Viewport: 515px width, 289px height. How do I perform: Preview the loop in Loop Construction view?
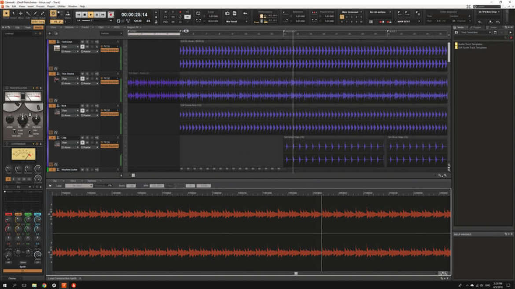[50, 186]
